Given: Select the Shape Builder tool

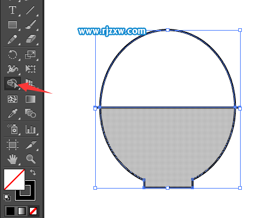Looking at the screenshot, I should pyautogui.click(x=13, y=83).
